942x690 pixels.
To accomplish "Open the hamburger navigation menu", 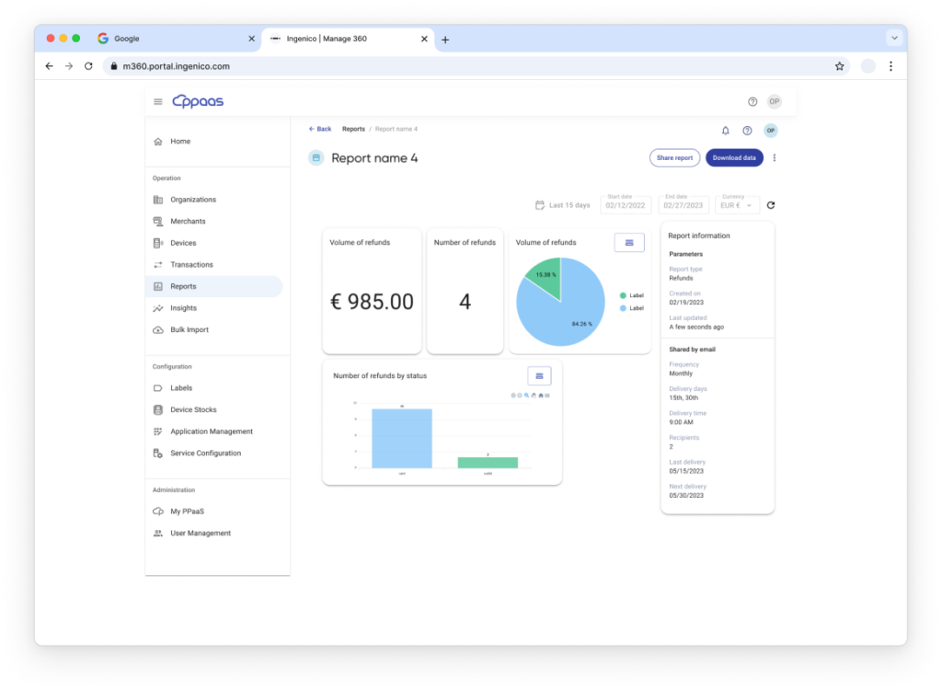I will [158, 101].
